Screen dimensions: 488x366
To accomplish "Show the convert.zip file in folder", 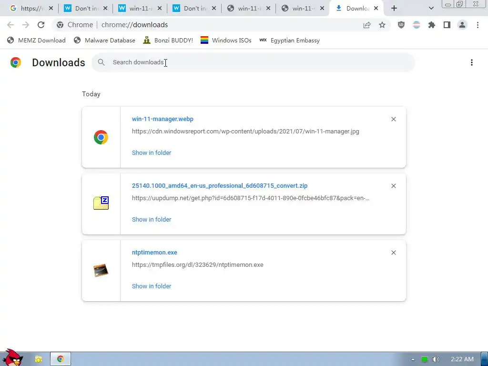I will pyautogui.click(x=152, y=219).
